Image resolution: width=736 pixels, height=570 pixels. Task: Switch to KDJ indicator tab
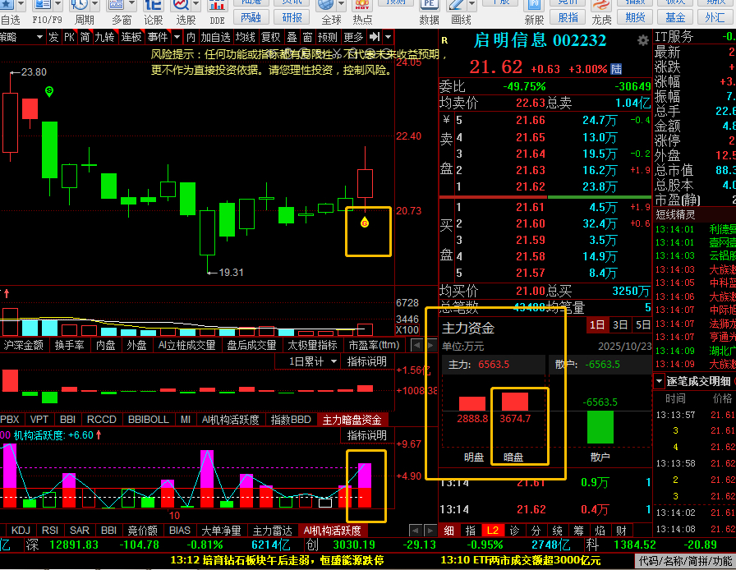[x=21, y=531]
